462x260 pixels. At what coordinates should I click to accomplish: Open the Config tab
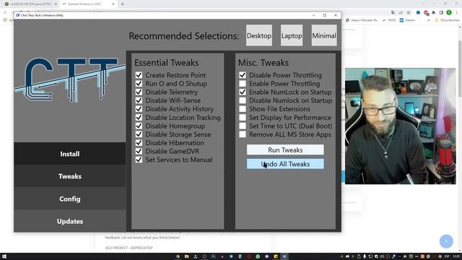tap(70, 199)
